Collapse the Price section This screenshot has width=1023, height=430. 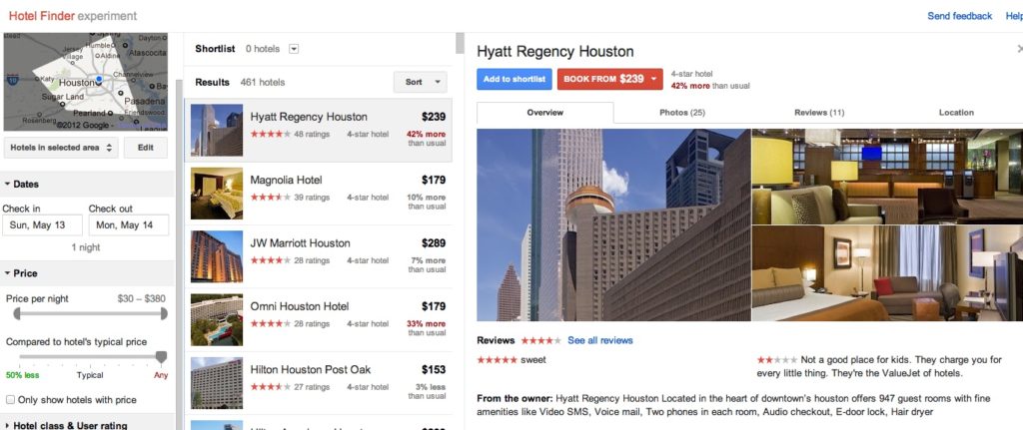tap(21, 273)
